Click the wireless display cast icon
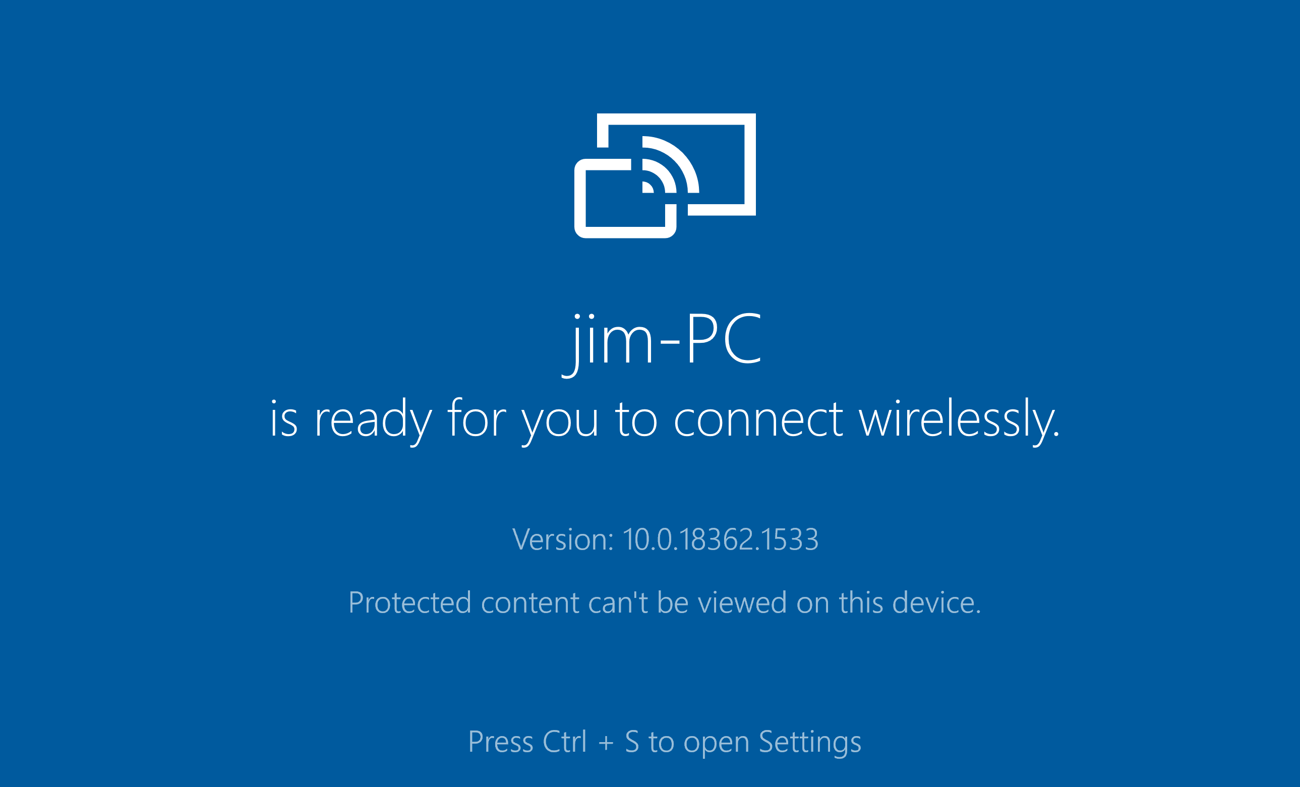This screenshot has width=1300, height=787. click(x=665, y=175)
